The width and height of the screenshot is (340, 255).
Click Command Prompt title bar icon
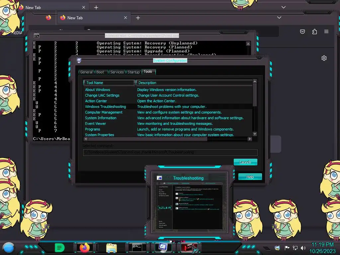pyautogui.click(x=37, y=36)
